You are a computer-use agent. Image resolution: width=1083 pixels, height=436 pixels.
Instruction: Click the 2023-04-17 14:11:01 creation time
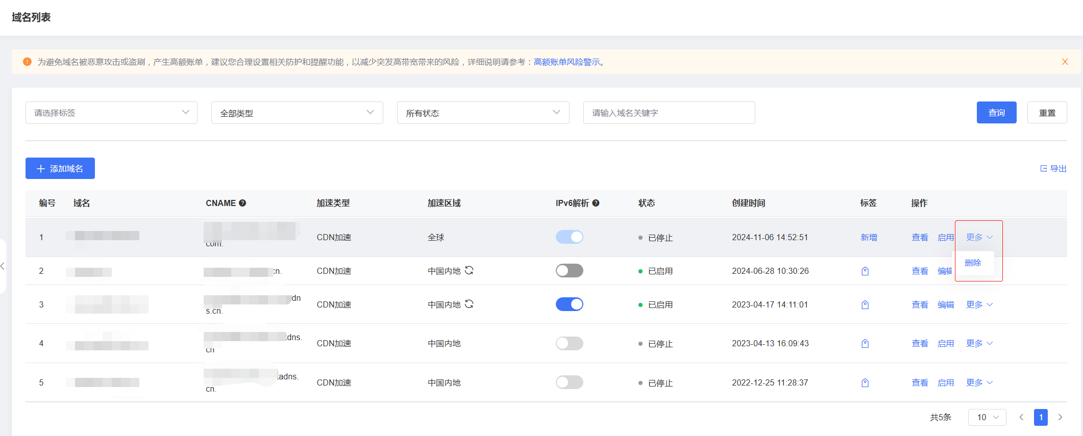pos(770,304)
